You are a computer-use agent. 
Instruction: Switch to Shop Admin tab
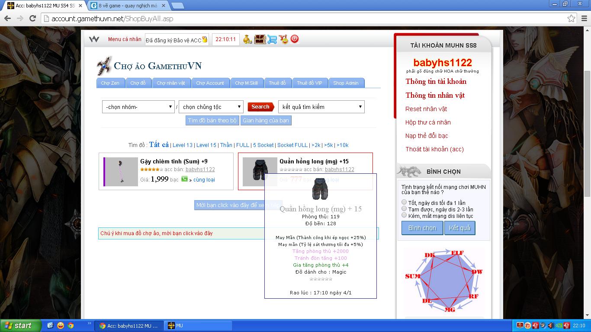[346, 83]
